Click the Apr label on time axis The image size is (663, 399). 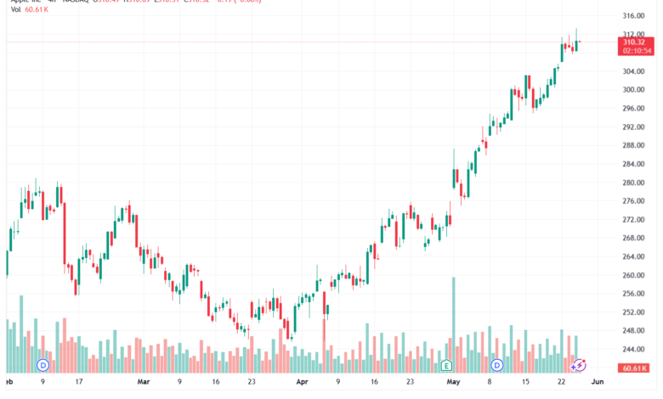pyautogui.click(x=302, y=382)
